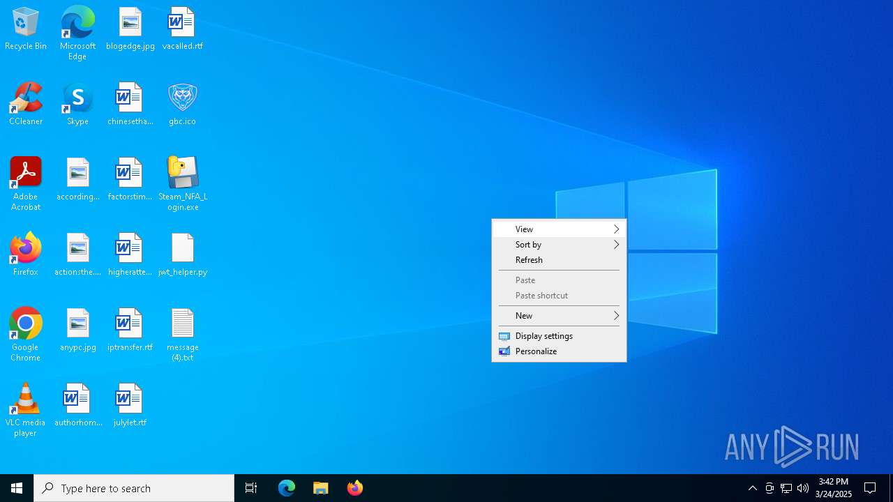The height and width of the screenshot is (502, 893).
Task: Select the according... image file icon
Action: pyautogui.click(x=77, y=180)
